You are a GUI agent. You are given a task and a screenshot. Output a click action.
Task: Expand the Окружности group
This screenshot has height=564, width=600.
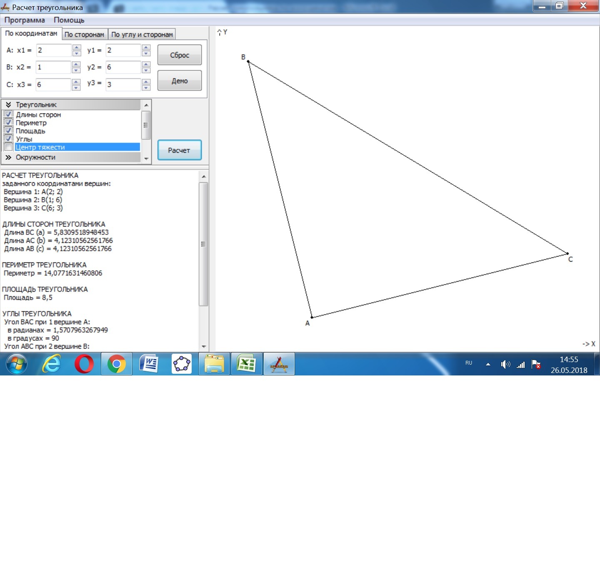click(x=8, y=157)
